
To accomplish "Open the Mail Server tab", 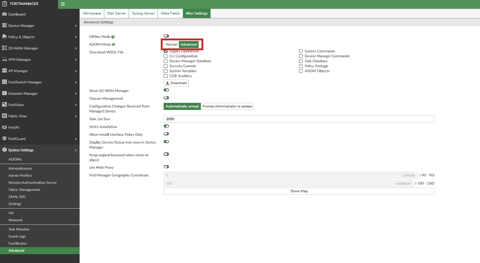I will [x=116, y=13].
